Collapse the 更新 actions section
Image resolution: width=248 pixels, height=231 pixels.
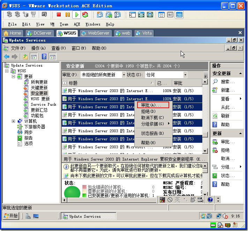[240, 133]
